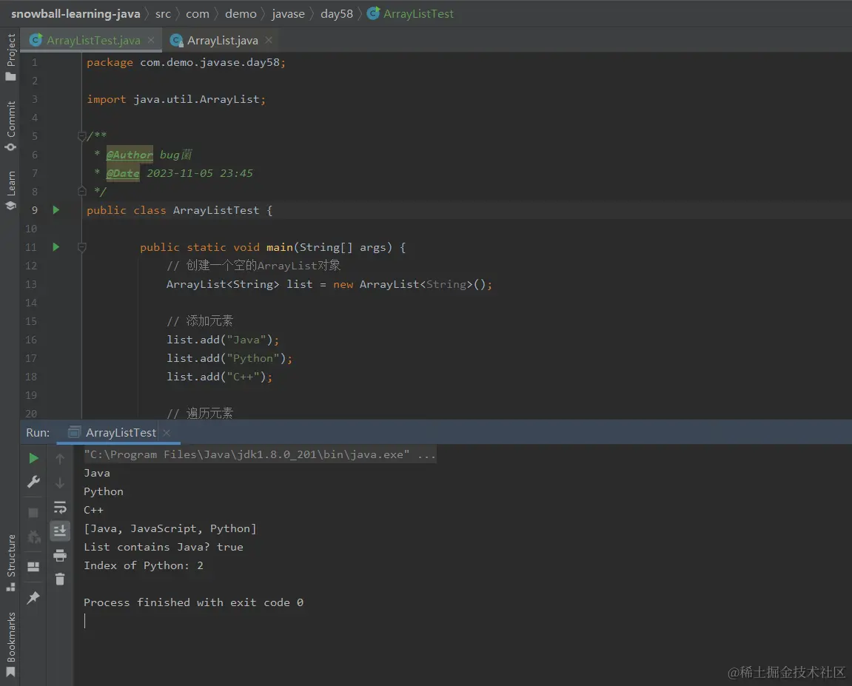Close the ArrayListTest.java editor tab
The height and width of the screenshot is (686, 852).
pos(151,40)
